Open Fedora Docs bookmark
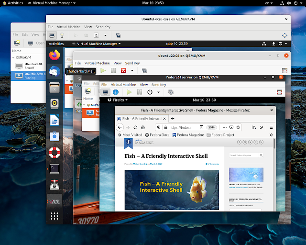 [157, 135]
